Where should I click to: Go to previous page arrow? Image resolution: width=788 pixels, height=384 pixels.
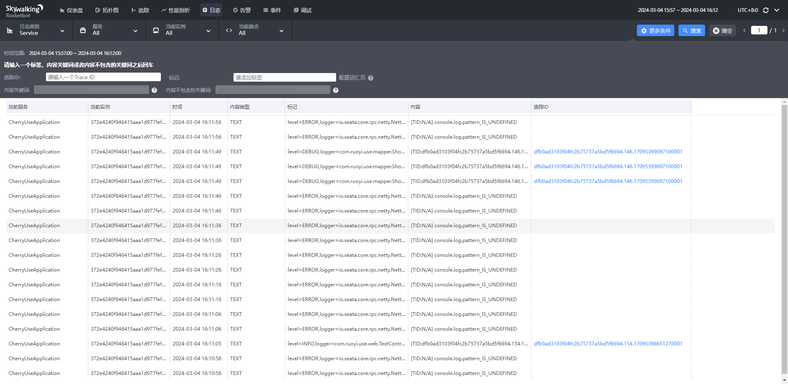click(x=744, y=30)
